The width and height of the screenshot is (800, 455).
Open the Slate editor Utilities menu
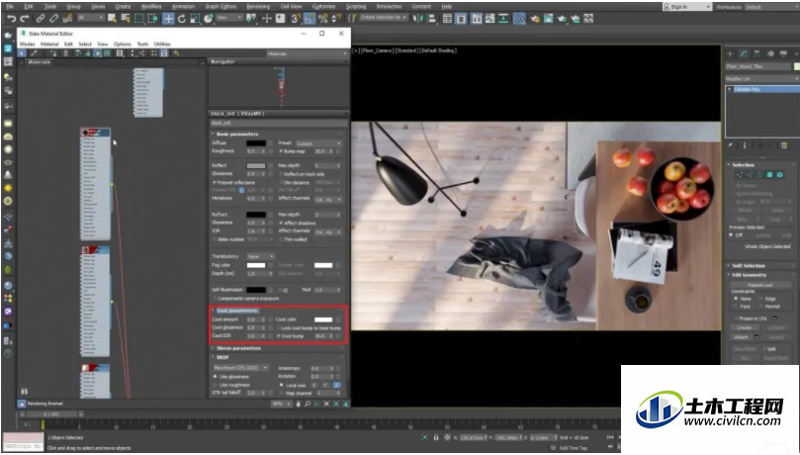point(162,44)
